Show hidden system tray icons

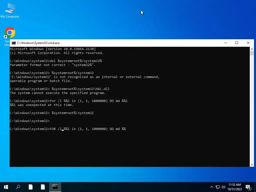click(211, 187)
